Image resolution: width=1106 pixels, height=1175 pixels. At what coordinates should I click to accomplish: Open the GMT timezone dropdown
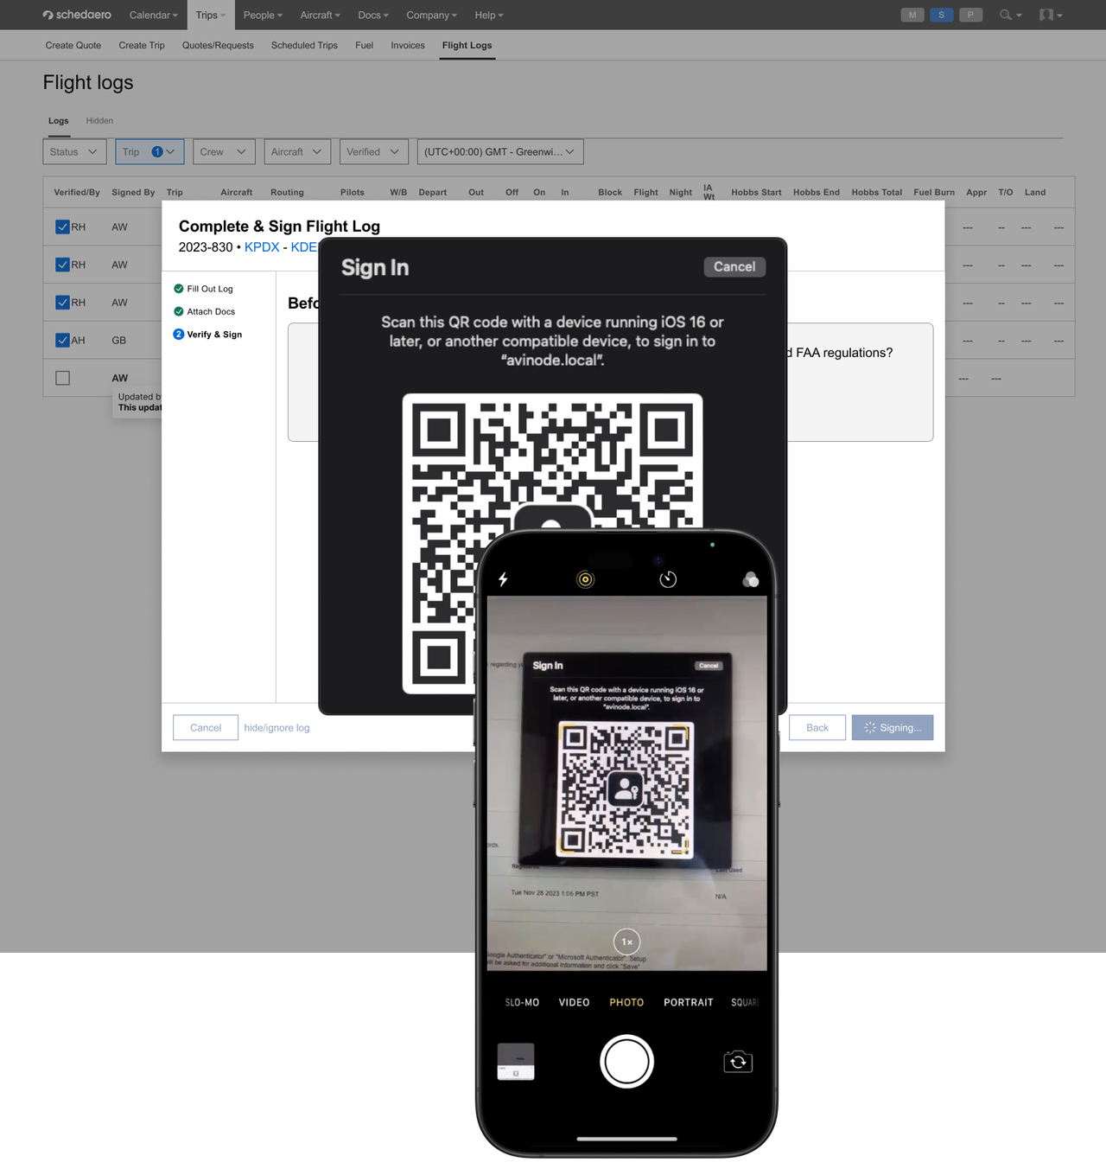click(x=500, y=152)
